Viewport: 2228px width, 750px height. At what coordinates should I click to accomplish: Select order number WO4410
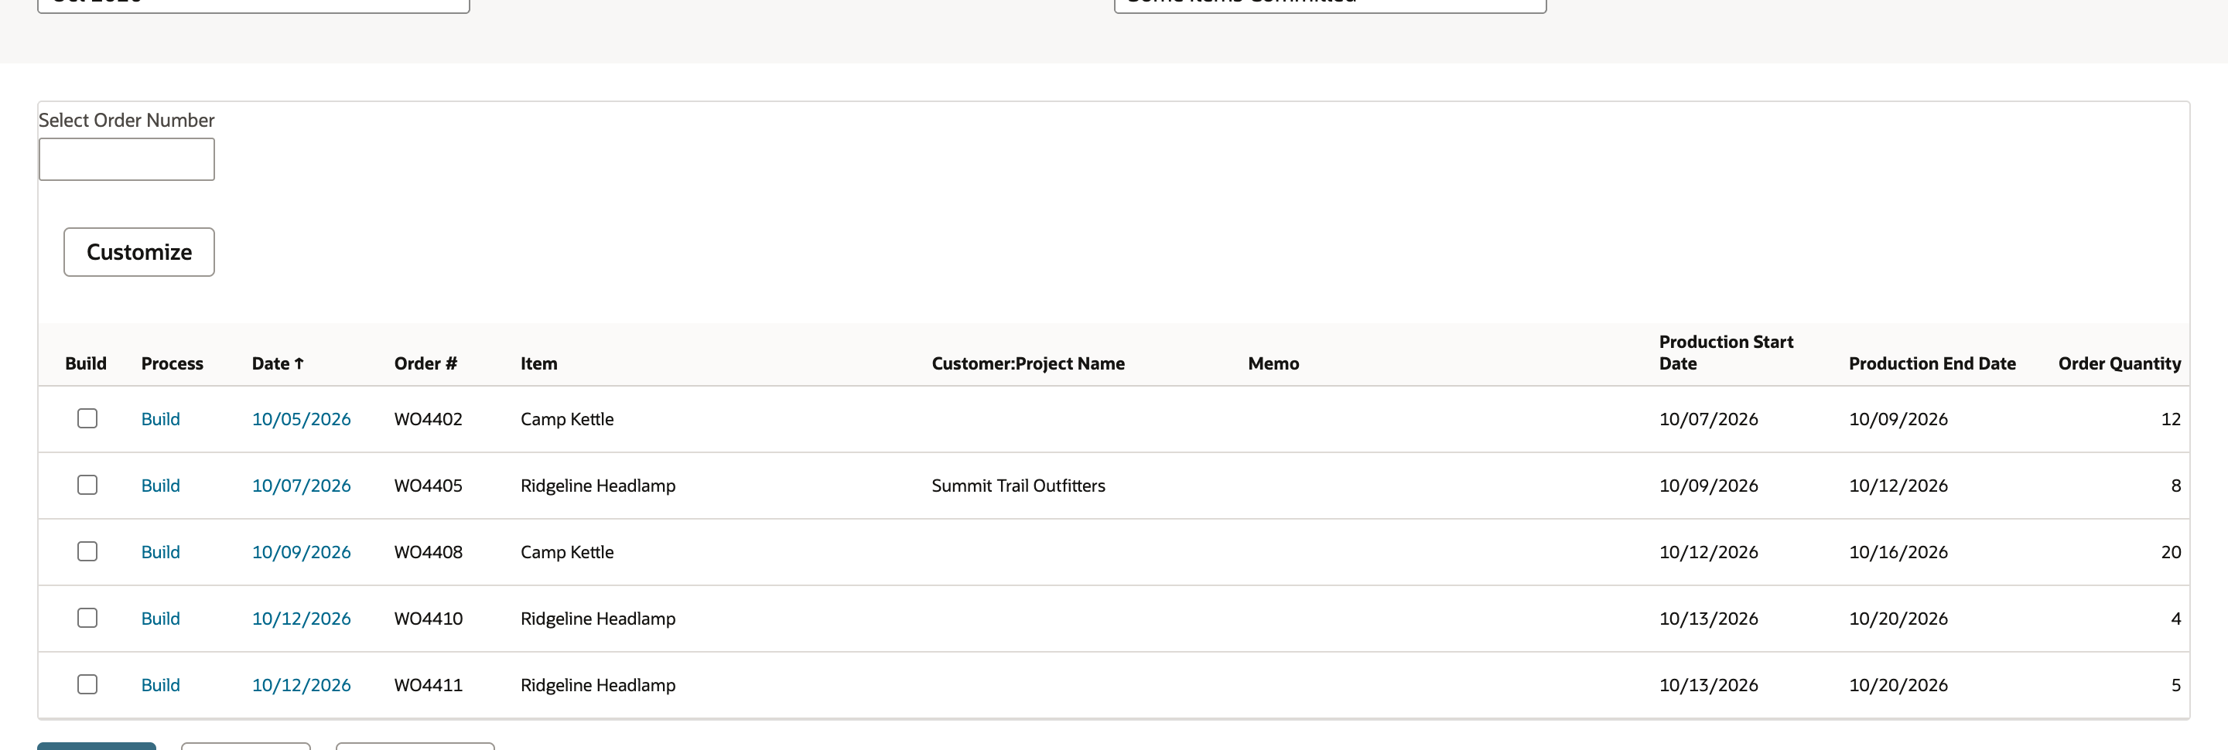[x=428, y=619]
